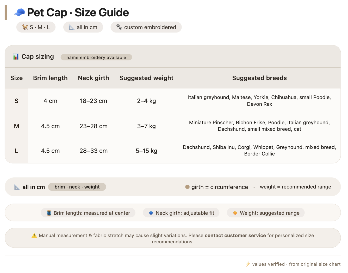Click the thread spool icon beside Brim length
The width and height of the screenshot is (348, 273).
49,213
